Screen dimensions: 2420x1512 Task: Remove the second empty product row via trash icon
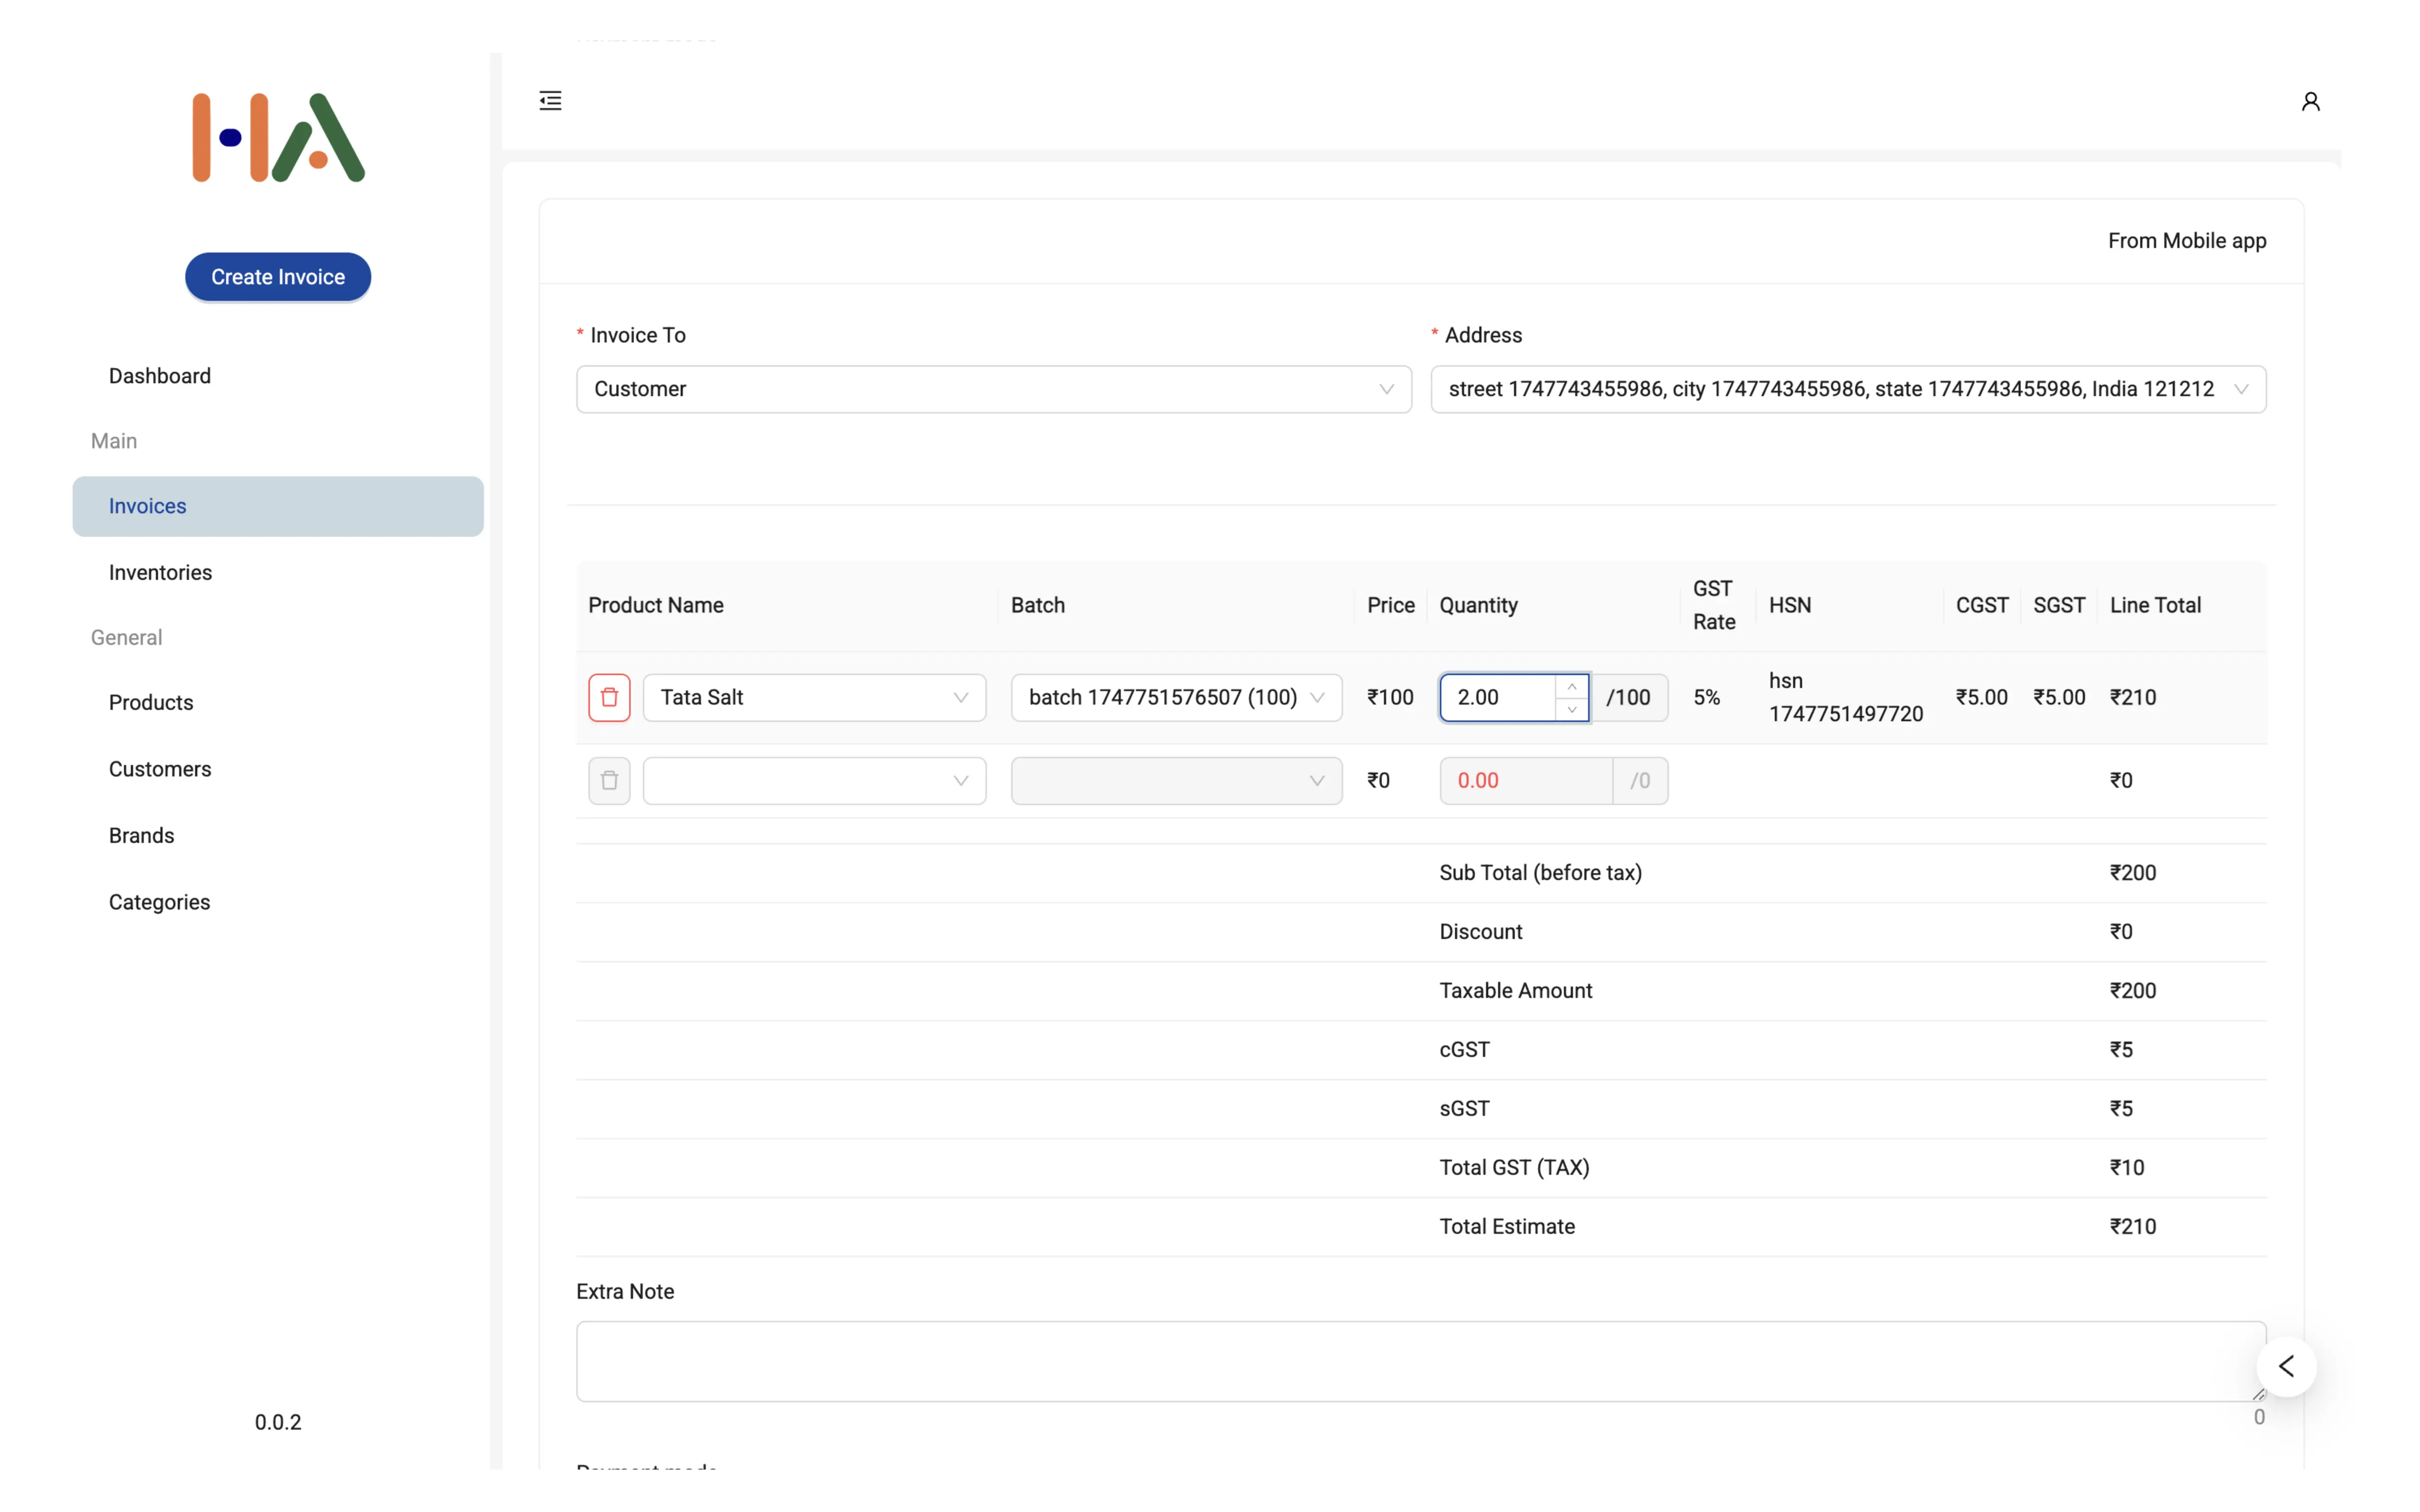click(609, 780)
